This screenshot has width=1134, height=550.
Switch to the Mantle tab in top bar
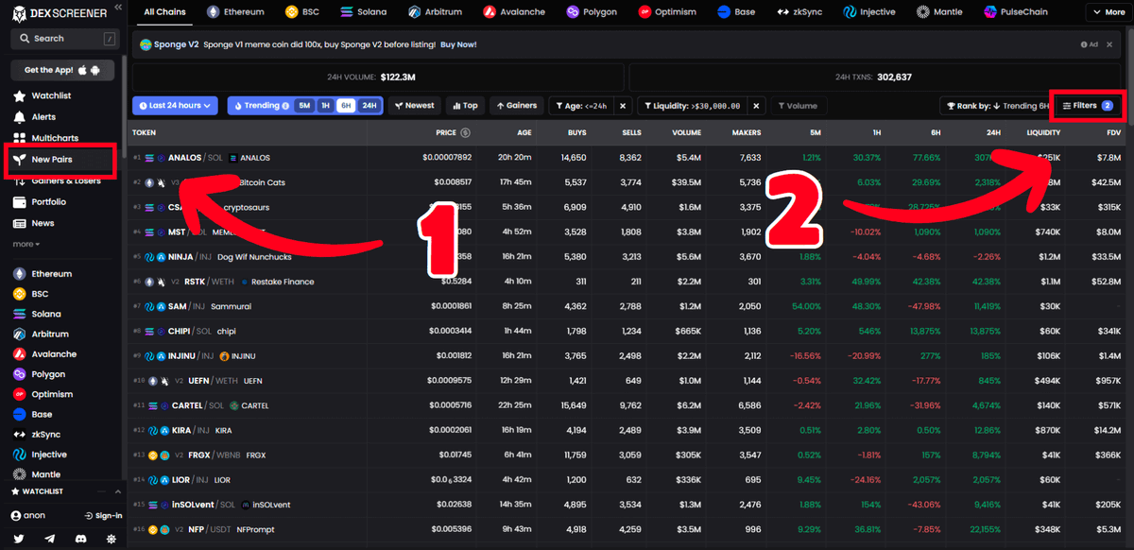pos(941,12)
